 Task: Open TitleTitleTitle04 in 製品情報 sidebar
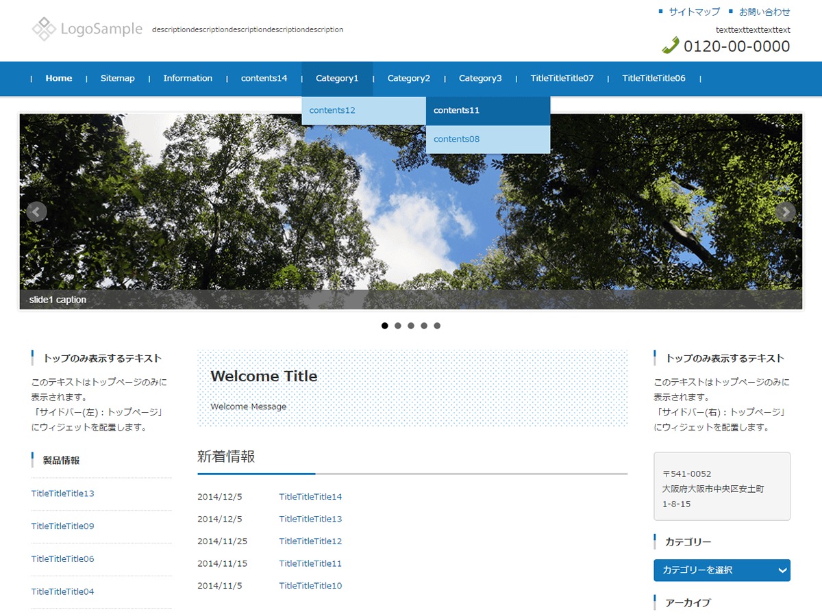tap(63, 591)
